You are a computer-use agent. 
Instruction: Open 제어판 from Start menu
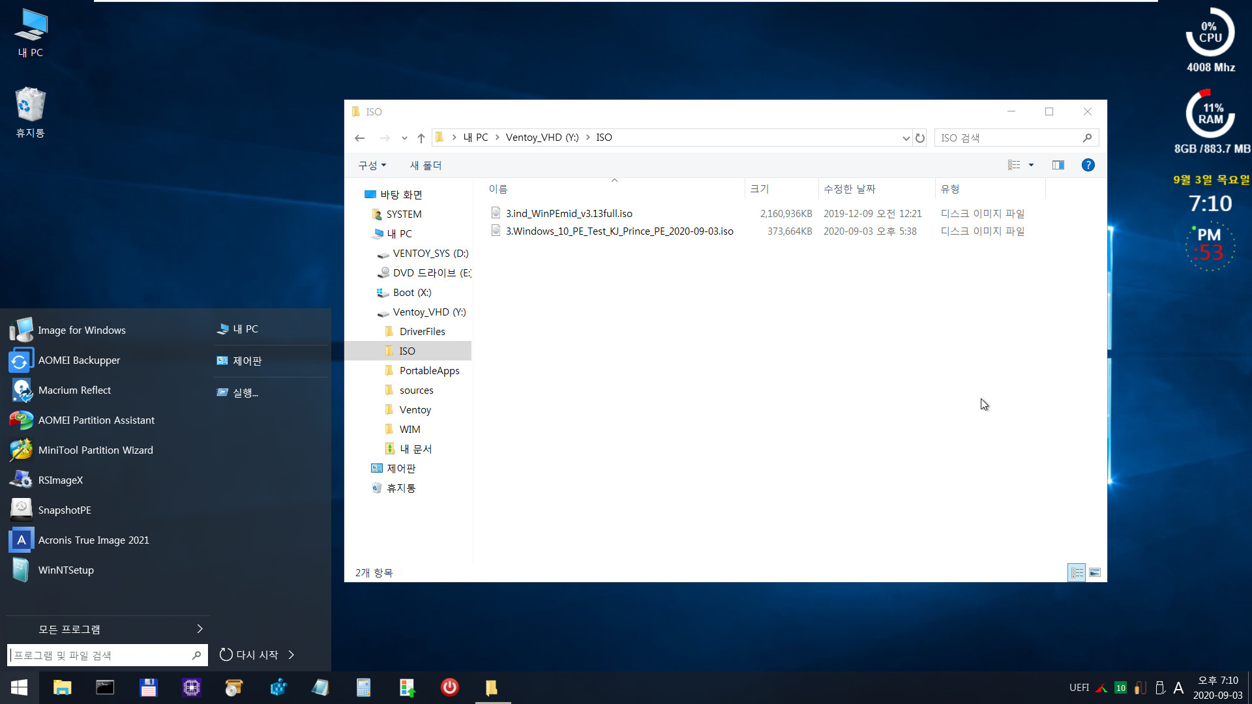tap(248, 360)
